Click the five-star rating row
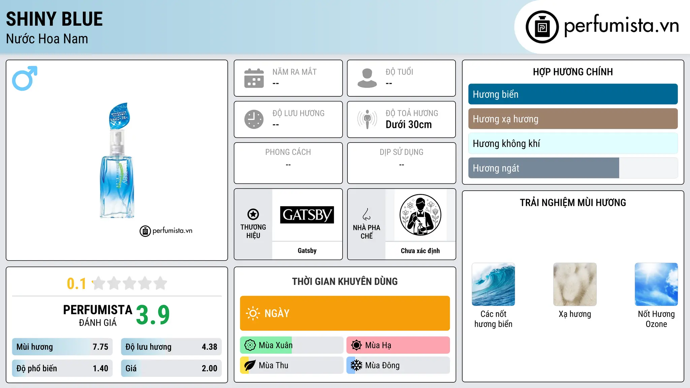Screen dimensions: 690x388 click(x=129, y=283)
